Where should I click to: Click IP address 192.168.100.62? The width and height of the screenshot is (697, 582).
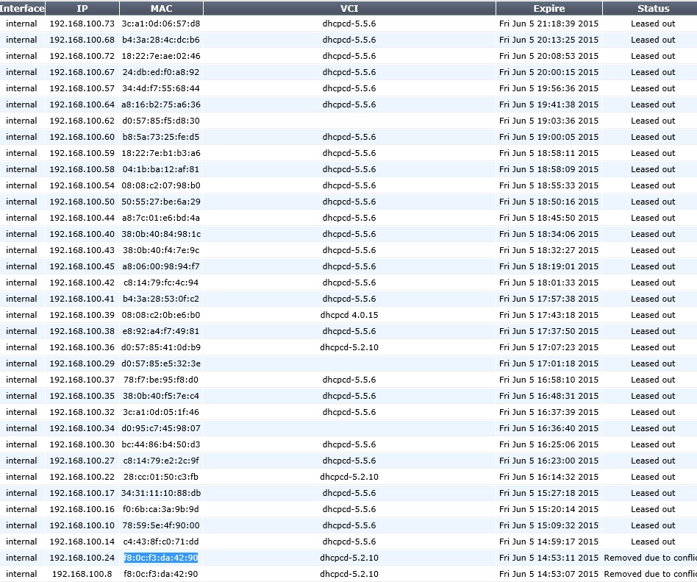[82, 121]
